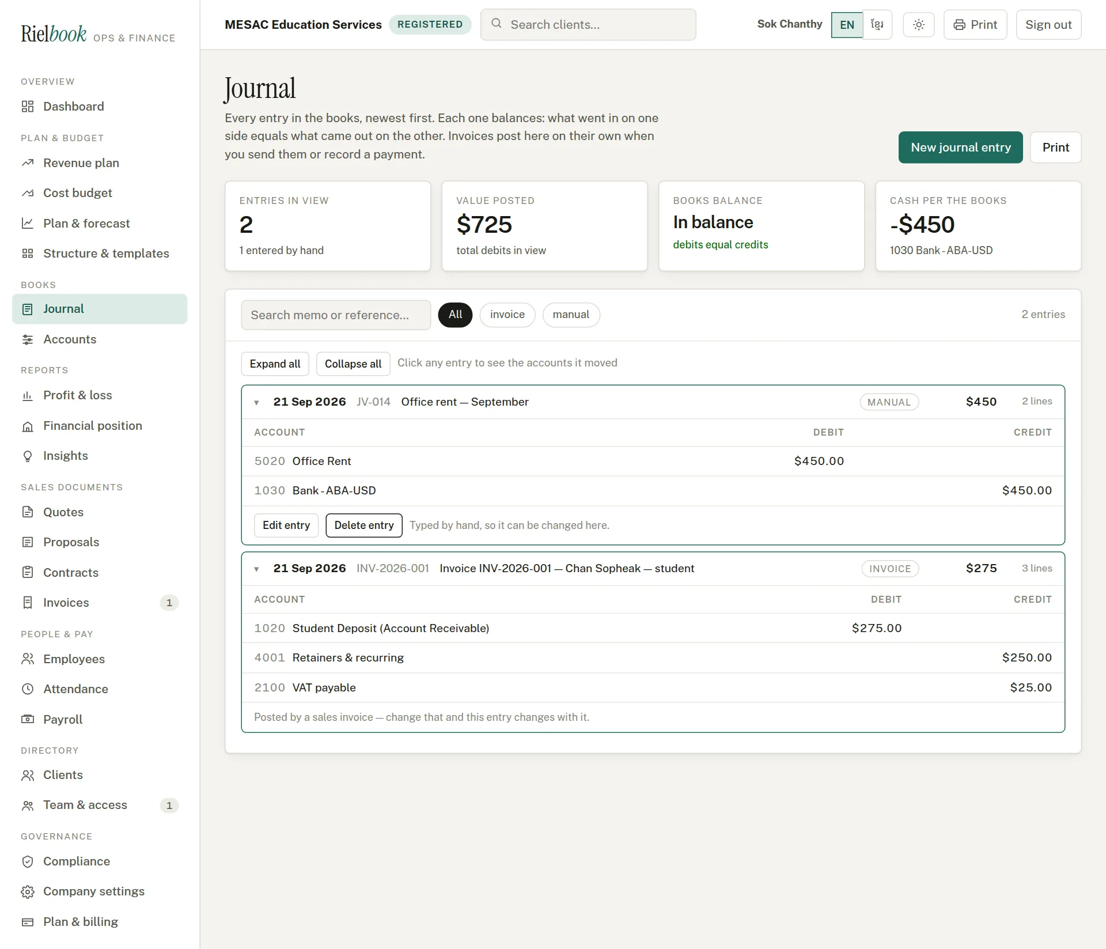Click the Profit & loss bar chart icon
1106x949 pixels.
pos(28,395)
